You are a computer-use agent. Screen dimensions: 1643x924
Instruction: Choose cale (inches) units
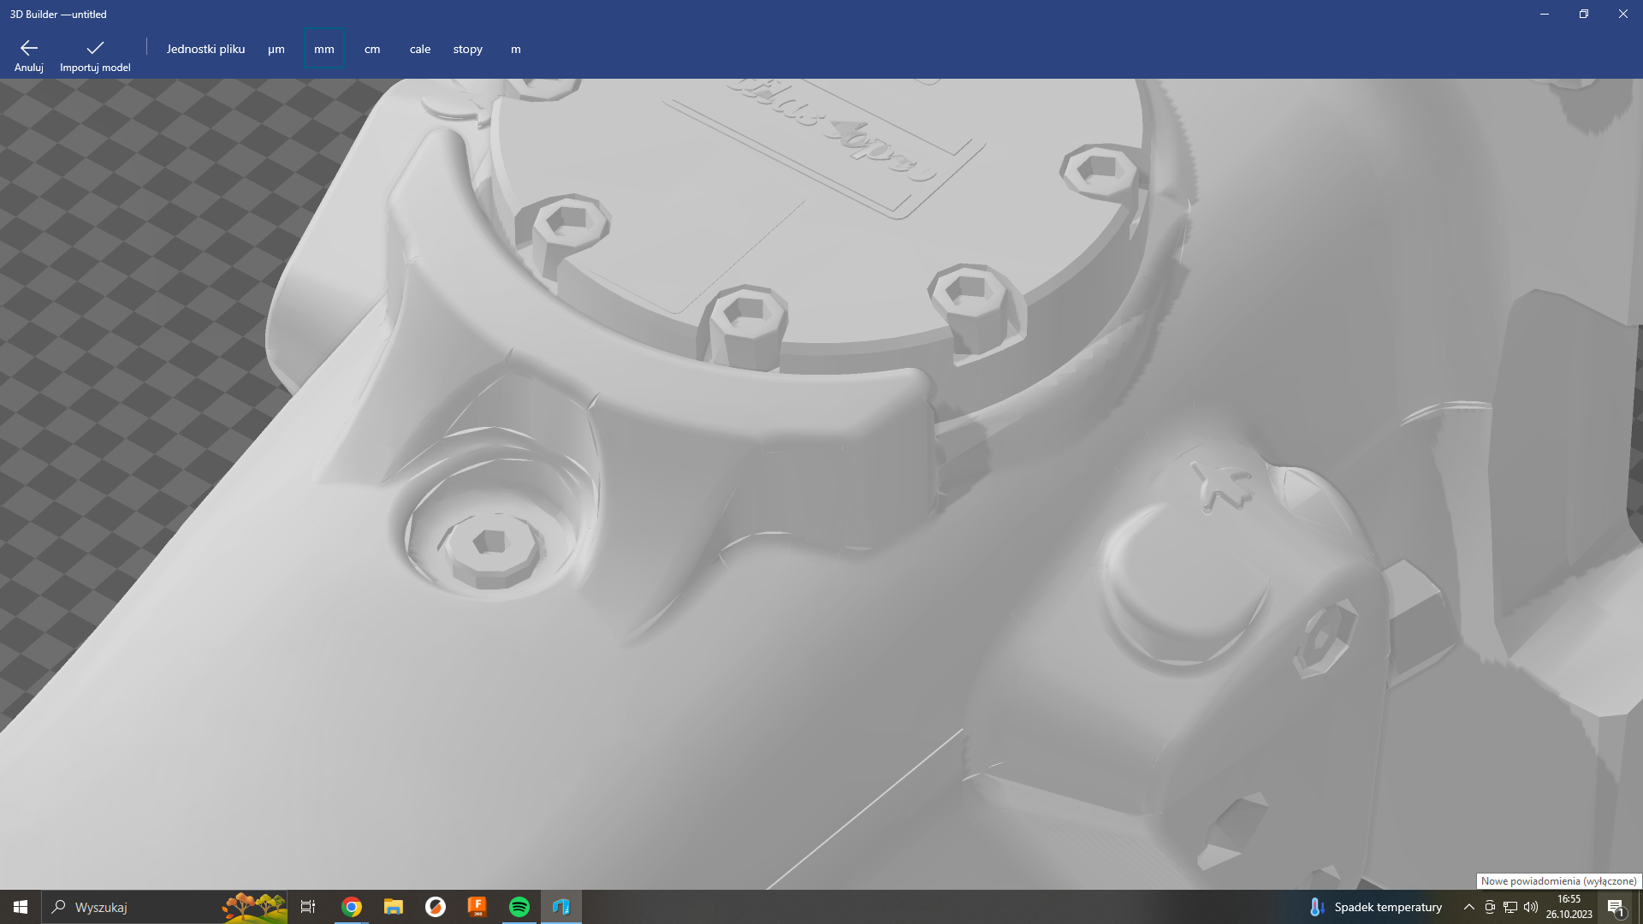pos(419,49)
